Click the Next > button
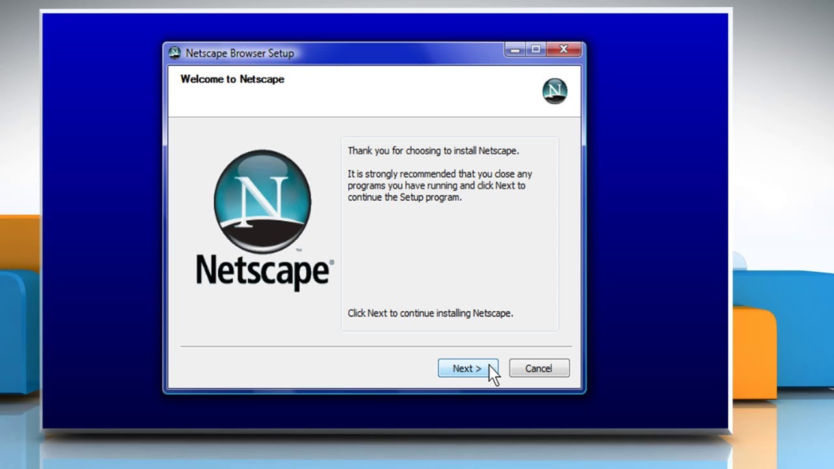 [x=468, y=368]
